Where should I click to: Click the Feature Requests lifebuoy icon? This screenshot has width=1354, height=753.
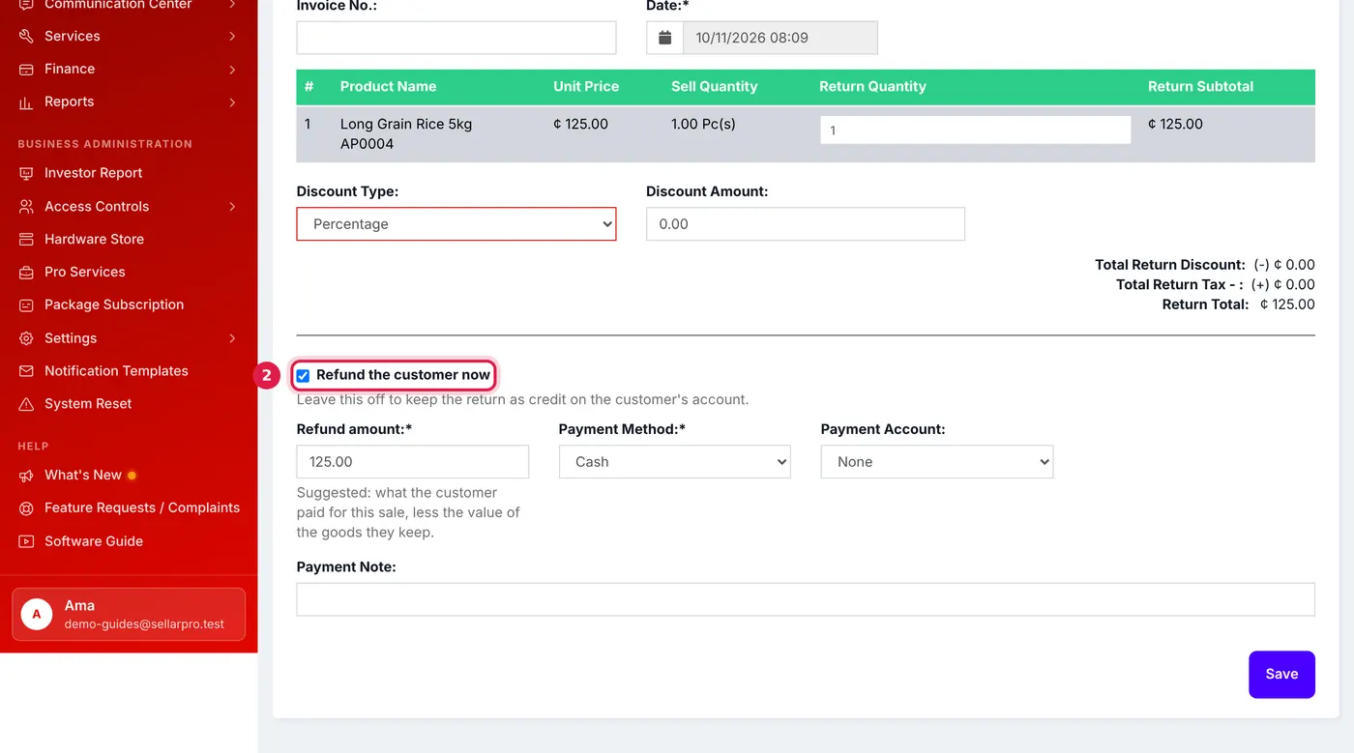click(26, 507)
